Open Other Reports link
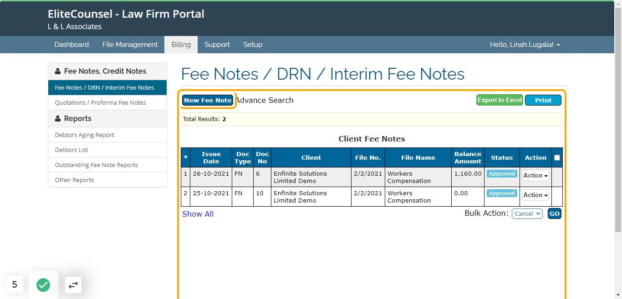This screenshot has height=299, width=622. pos(107,180)
